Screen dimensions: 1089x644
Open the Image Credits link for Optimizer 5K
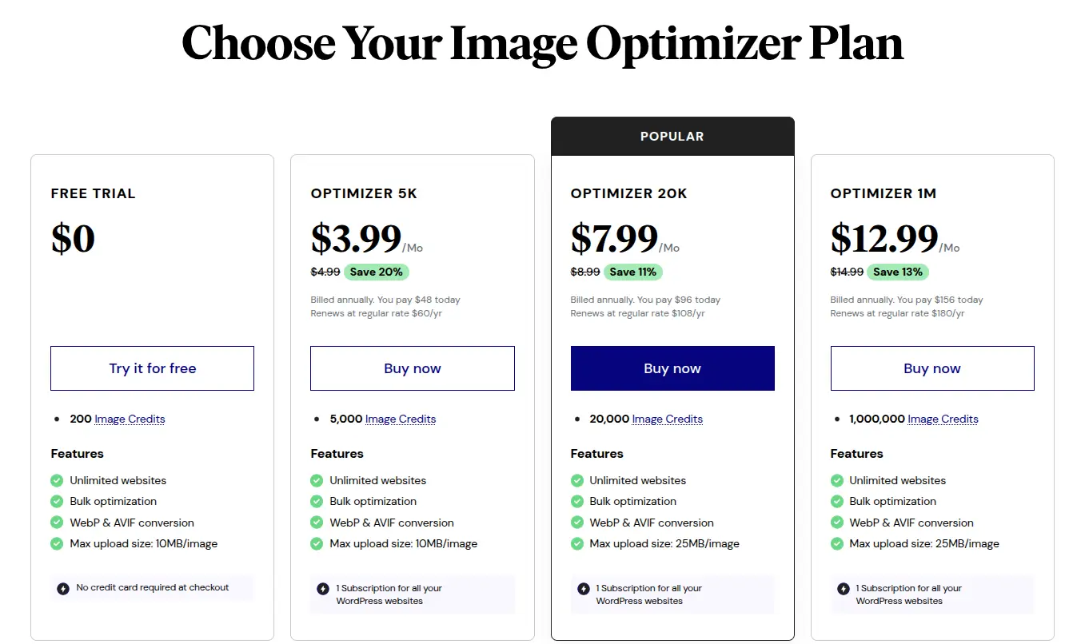[x=400, y=419]
